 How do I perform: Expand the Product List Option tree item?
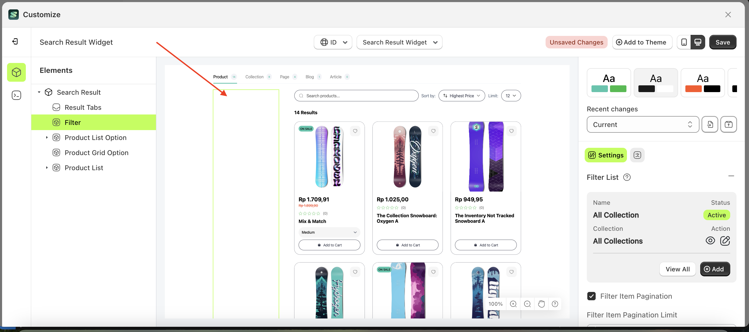point(47,137)
